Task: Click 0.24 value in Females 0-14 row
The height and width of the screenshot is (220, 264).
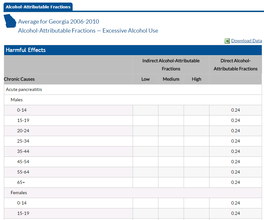Action: point(236,203)
